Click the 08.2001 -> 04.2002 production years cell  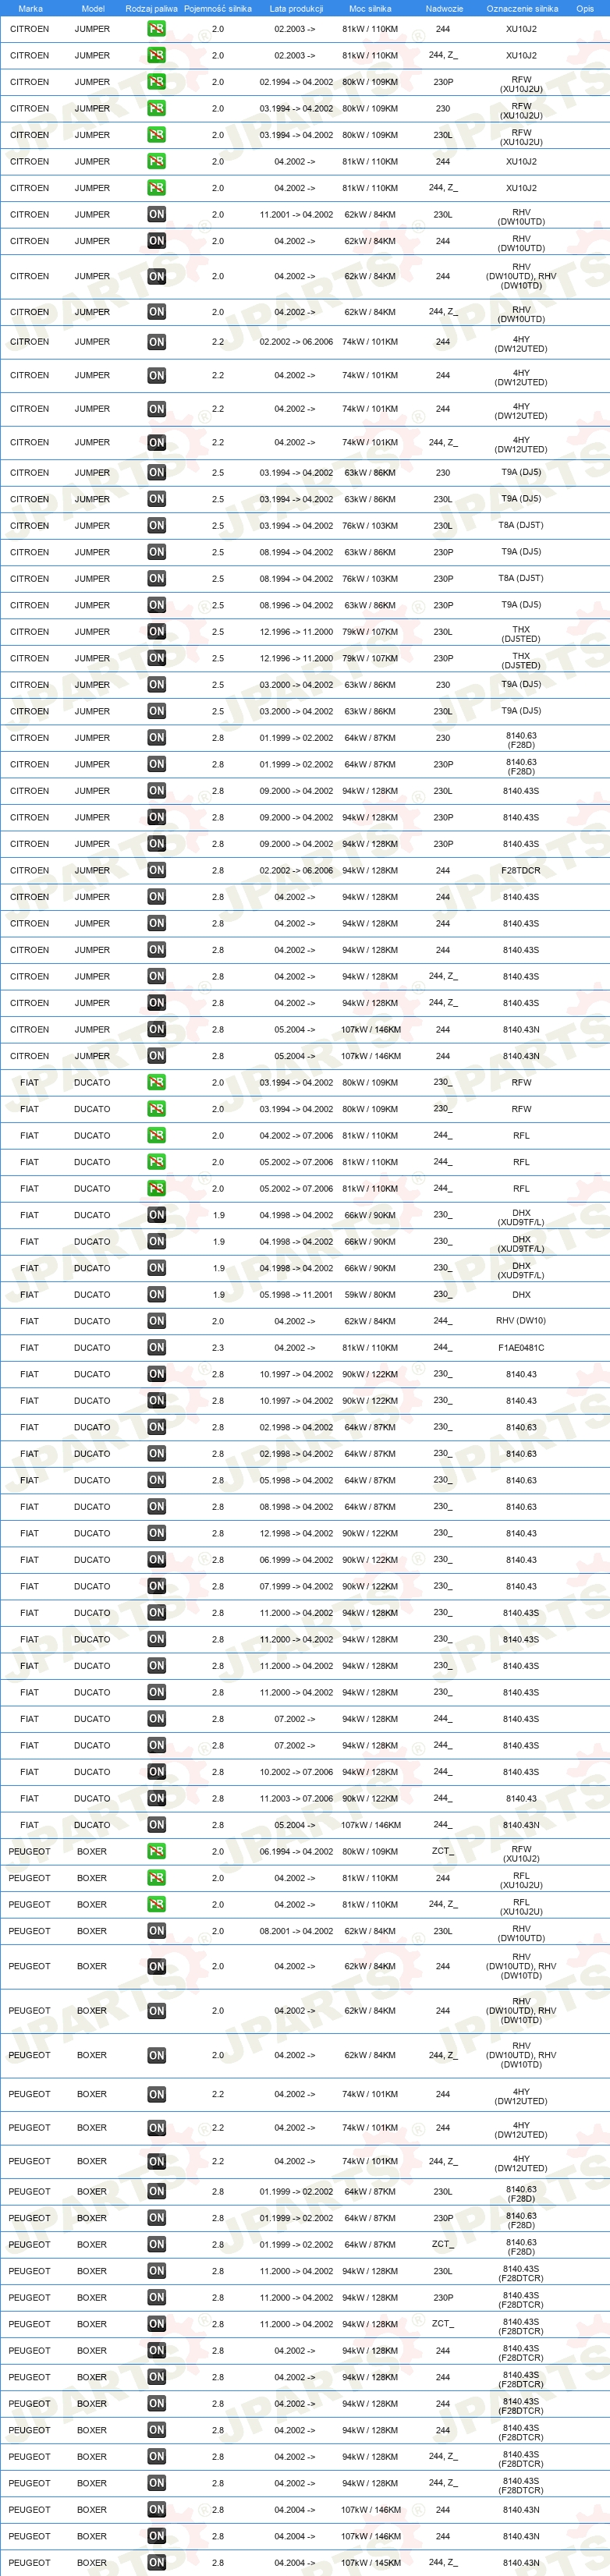(x=296, y=1931)
